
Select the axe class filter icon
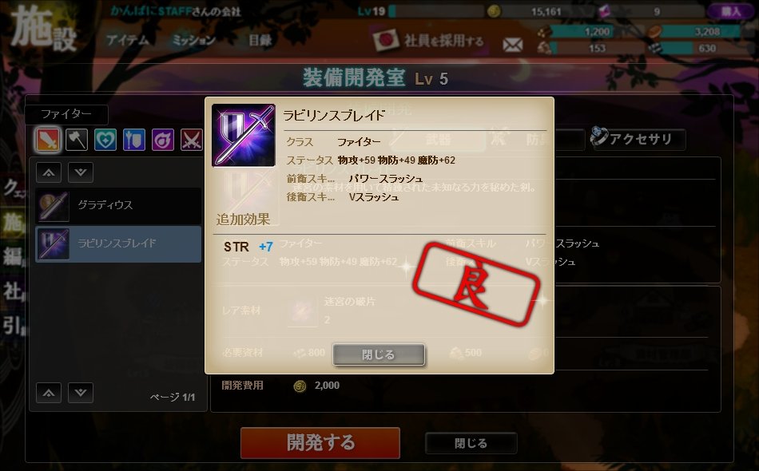[x=77, y=141]
